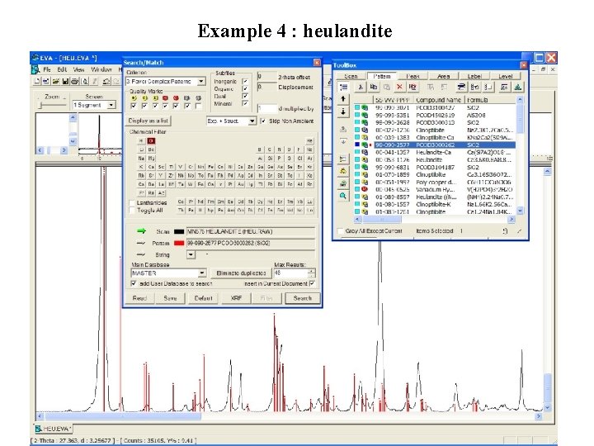Viewport: 594px width, 446px height.
Task: Click the Save button in Search/Match
Action: coord(170,298)
